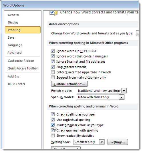Viewport: 143px width, 153px height.
Task: Open the Trust Center category
Action: point(17,84)
